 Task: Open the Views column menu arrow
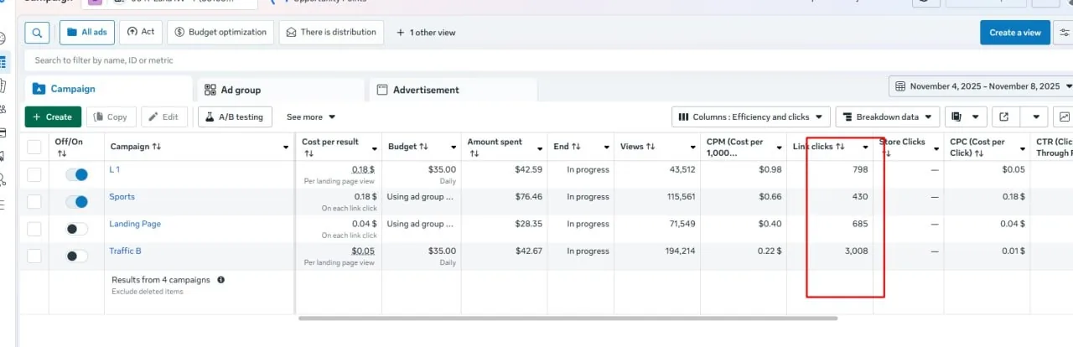(692, 148)
